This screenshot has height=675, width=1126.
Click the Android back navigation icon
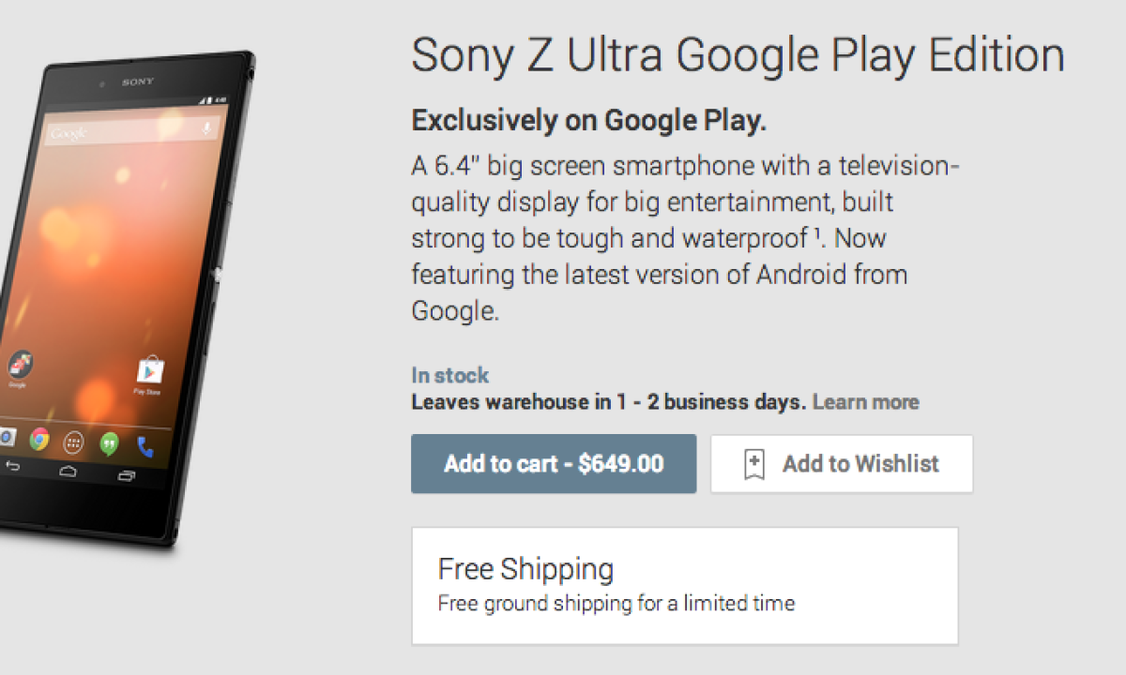12,466
